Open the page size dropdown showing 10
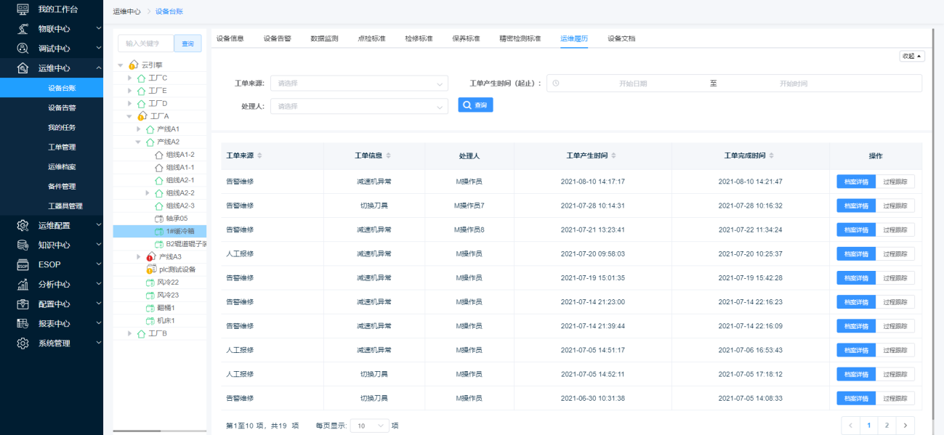 pyautogui.click(x=370, y=426)
